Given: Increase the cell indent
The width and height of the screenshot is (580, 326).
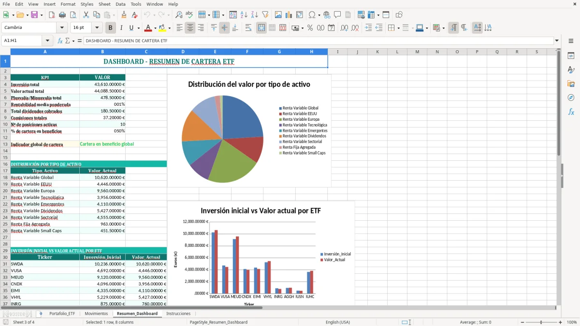Looking at the screenshot, I should (368, 28).
